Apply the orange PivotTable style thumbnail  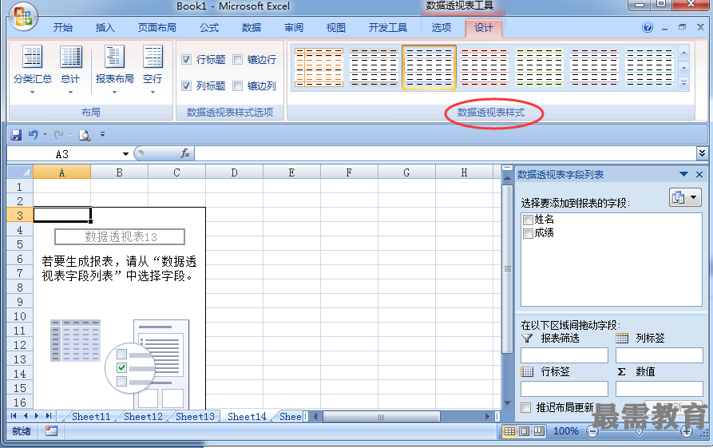tap(319, 68)
